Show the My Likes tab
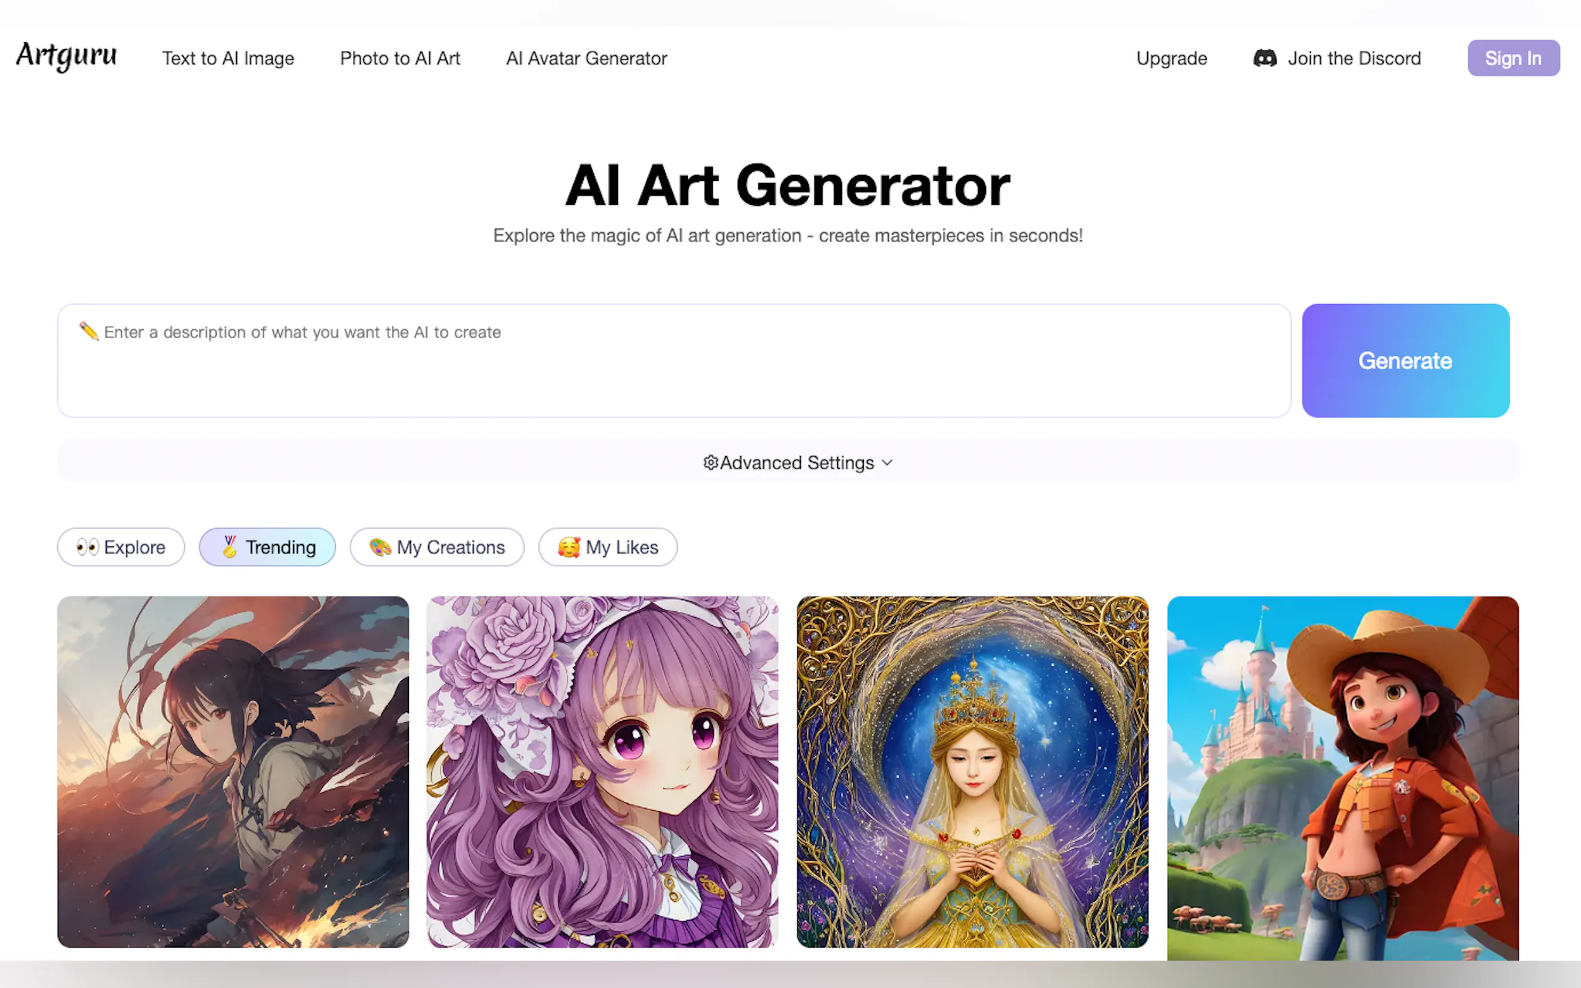Viewport: 1581px width, 988px height. coord(608,547)
